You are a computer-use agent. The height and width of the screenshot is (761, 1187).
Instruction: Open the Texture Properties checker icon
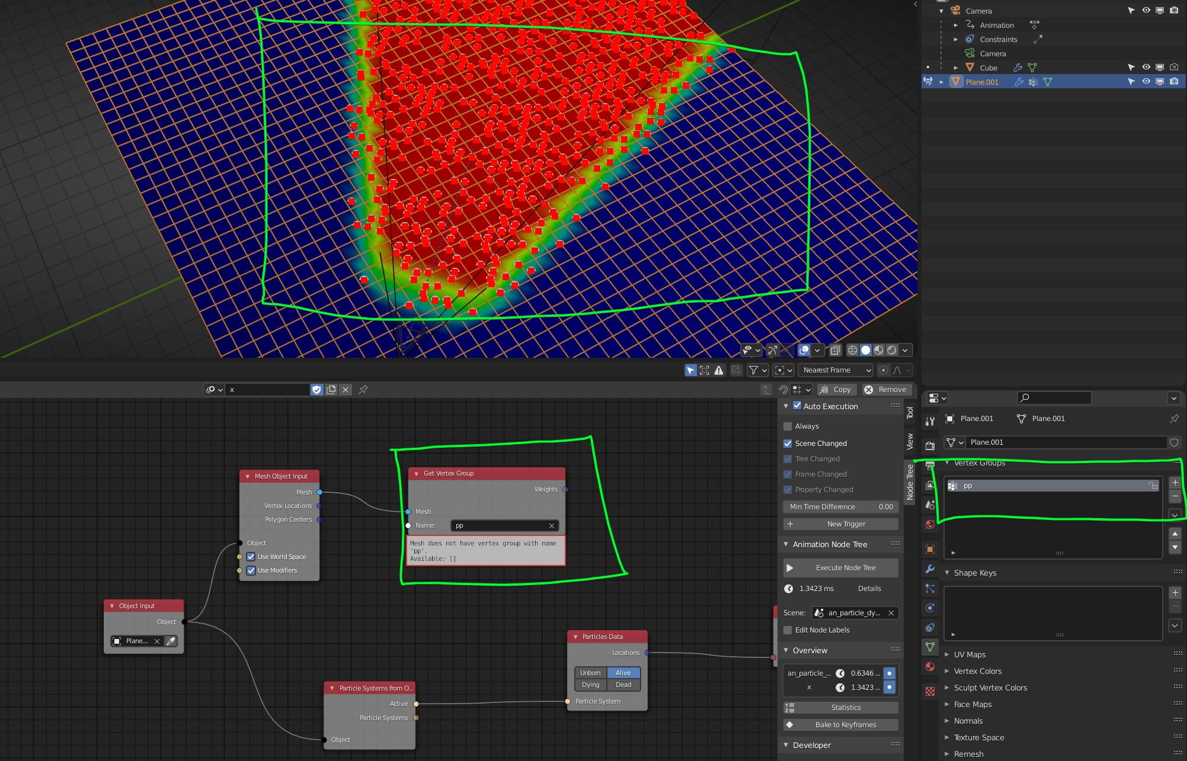click(929, 689)
